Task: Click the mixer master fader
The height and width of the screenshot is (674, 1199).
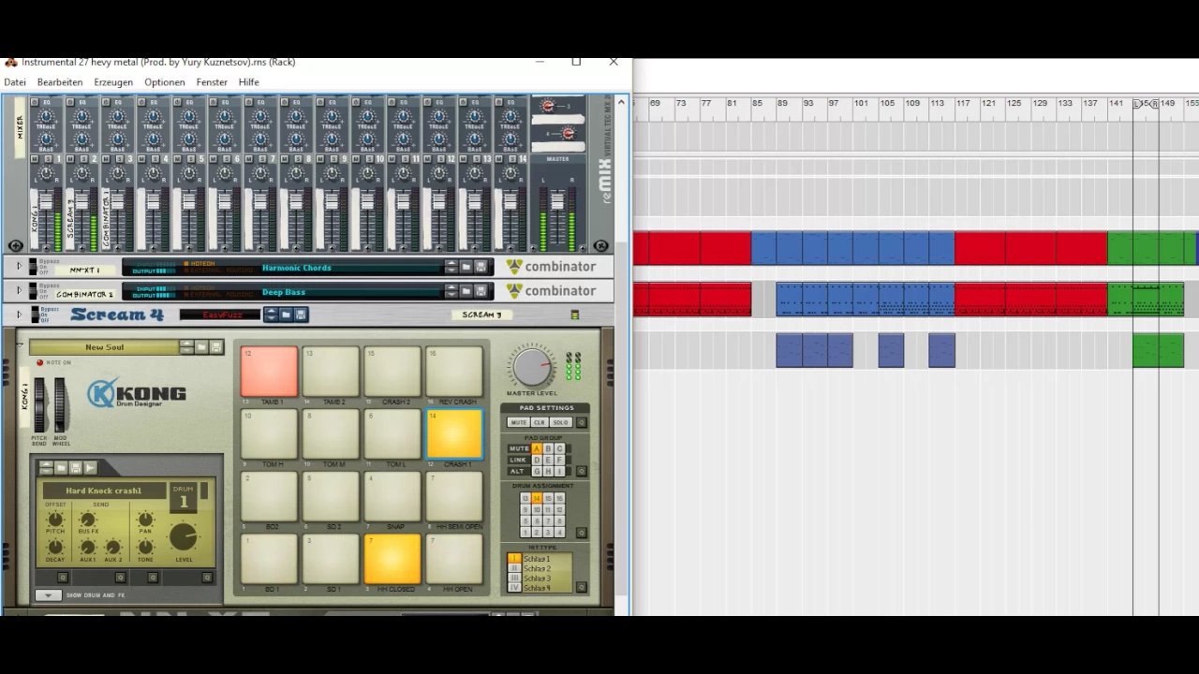Action: tap(557, 201)
